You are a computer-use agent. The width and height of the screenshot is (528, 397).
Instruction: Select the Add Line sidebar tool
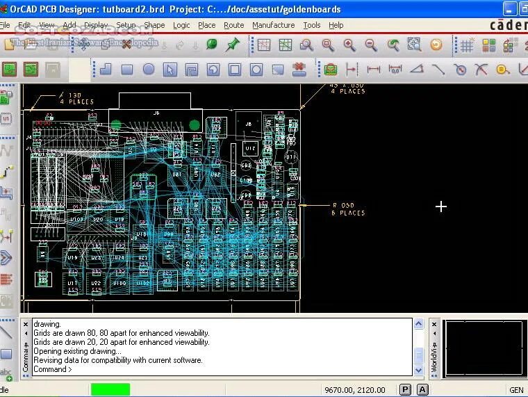click(6, 333)
